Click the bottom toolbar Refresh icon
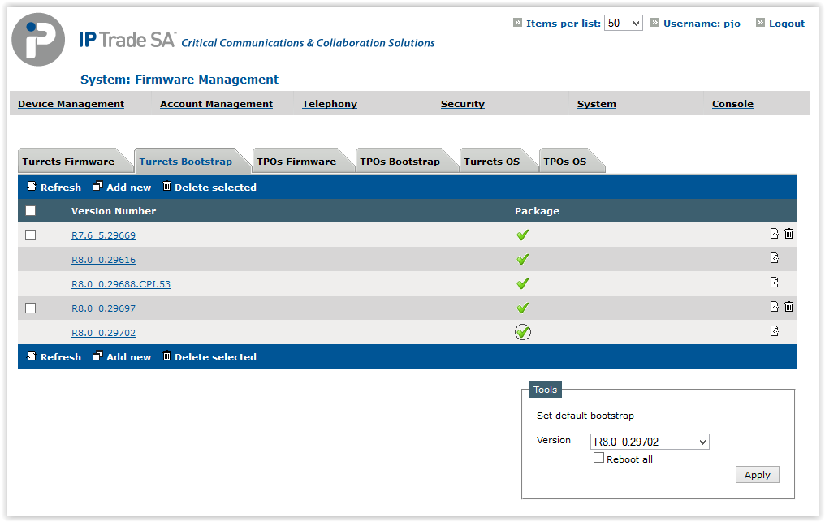The image size is (825, 522). pyautogui.click(x=32, y=356)
